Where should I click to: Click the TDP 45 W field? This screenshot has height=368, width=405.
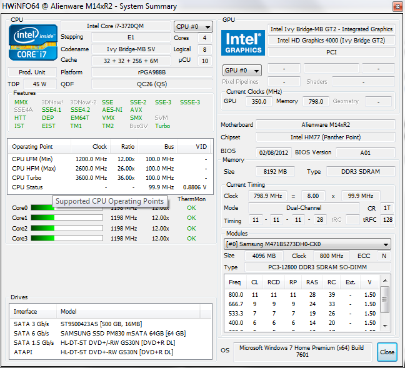(x=39, y=84)
